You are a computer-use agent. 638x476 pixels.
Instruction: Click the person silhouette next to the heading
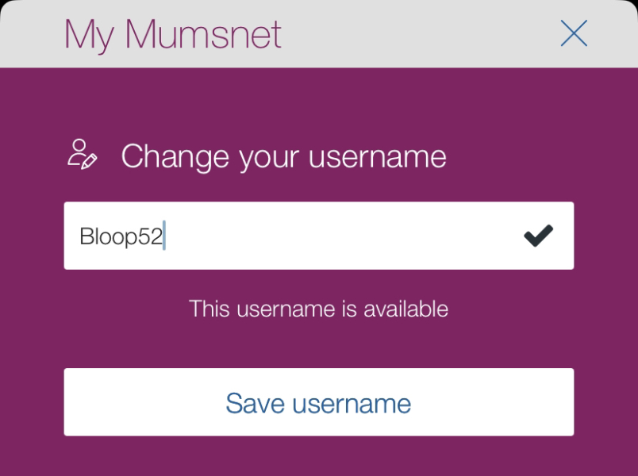pyautogui.click(x=80, y=149)
